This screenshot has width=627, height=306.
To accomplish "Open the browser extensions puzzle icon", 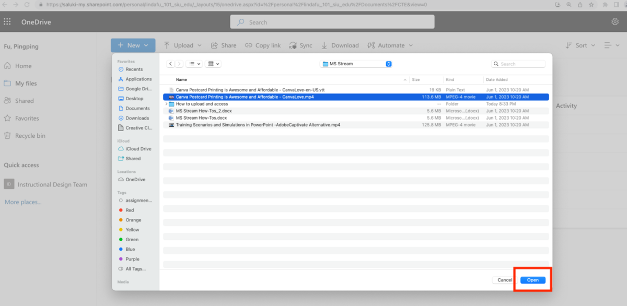I will click(x=605, y=4).
